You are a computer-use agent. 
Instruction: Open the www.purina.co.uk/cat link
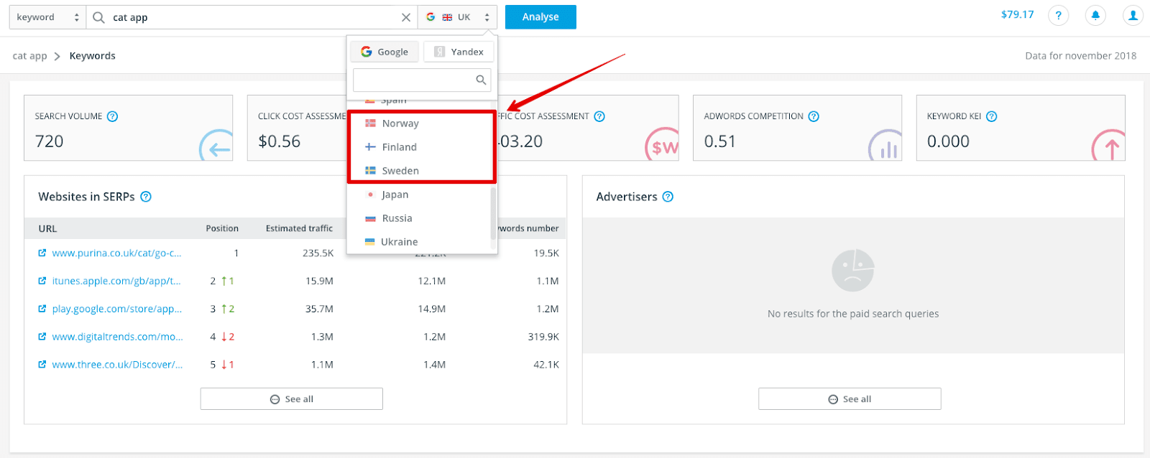pyautogui.click(x=117, y=253)
